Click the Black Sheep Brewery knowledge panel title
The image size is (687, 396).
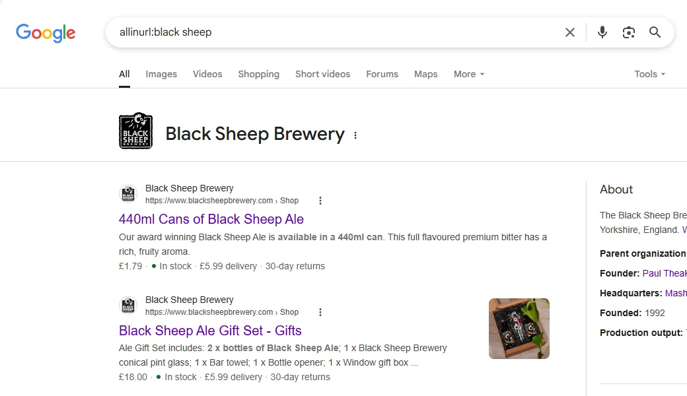point(255,134)
